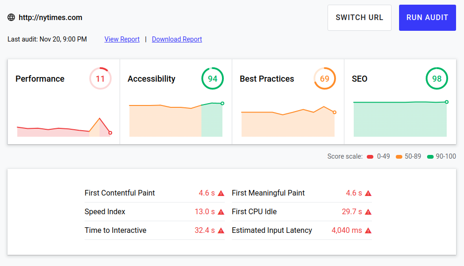464x266 pixels.
Task: Click the 32.4 s Time to Interactive value
Action: pos(205,230)
